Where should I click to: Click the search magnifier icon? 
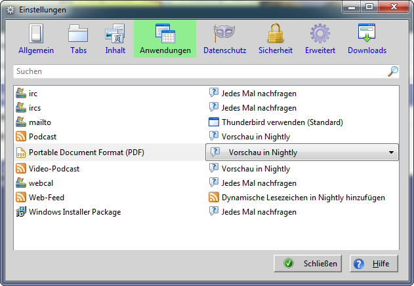392,71
